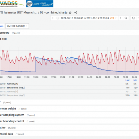Zoom out time range magnifier icon
This screenshot has width=139, height=139.
[x=126, y=18]
